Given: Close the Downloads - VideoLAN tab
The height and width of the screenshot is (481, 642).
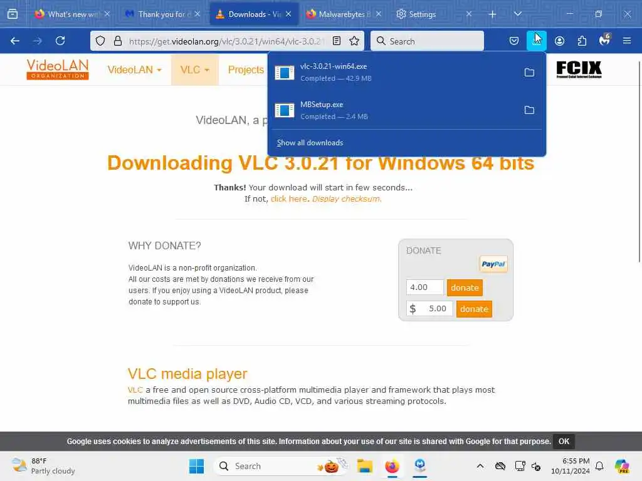Looking at the screenshot, I should coord(288,14).
